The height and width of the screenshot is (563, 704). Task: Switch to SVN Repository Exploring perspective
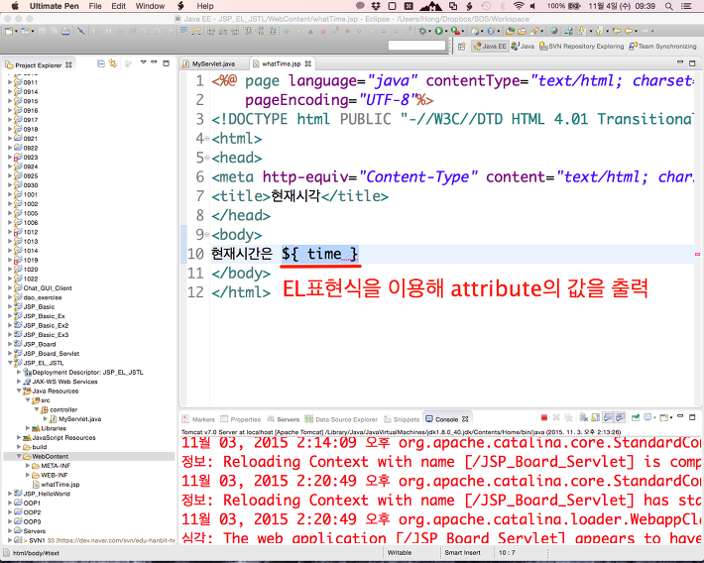pos(581,47)
